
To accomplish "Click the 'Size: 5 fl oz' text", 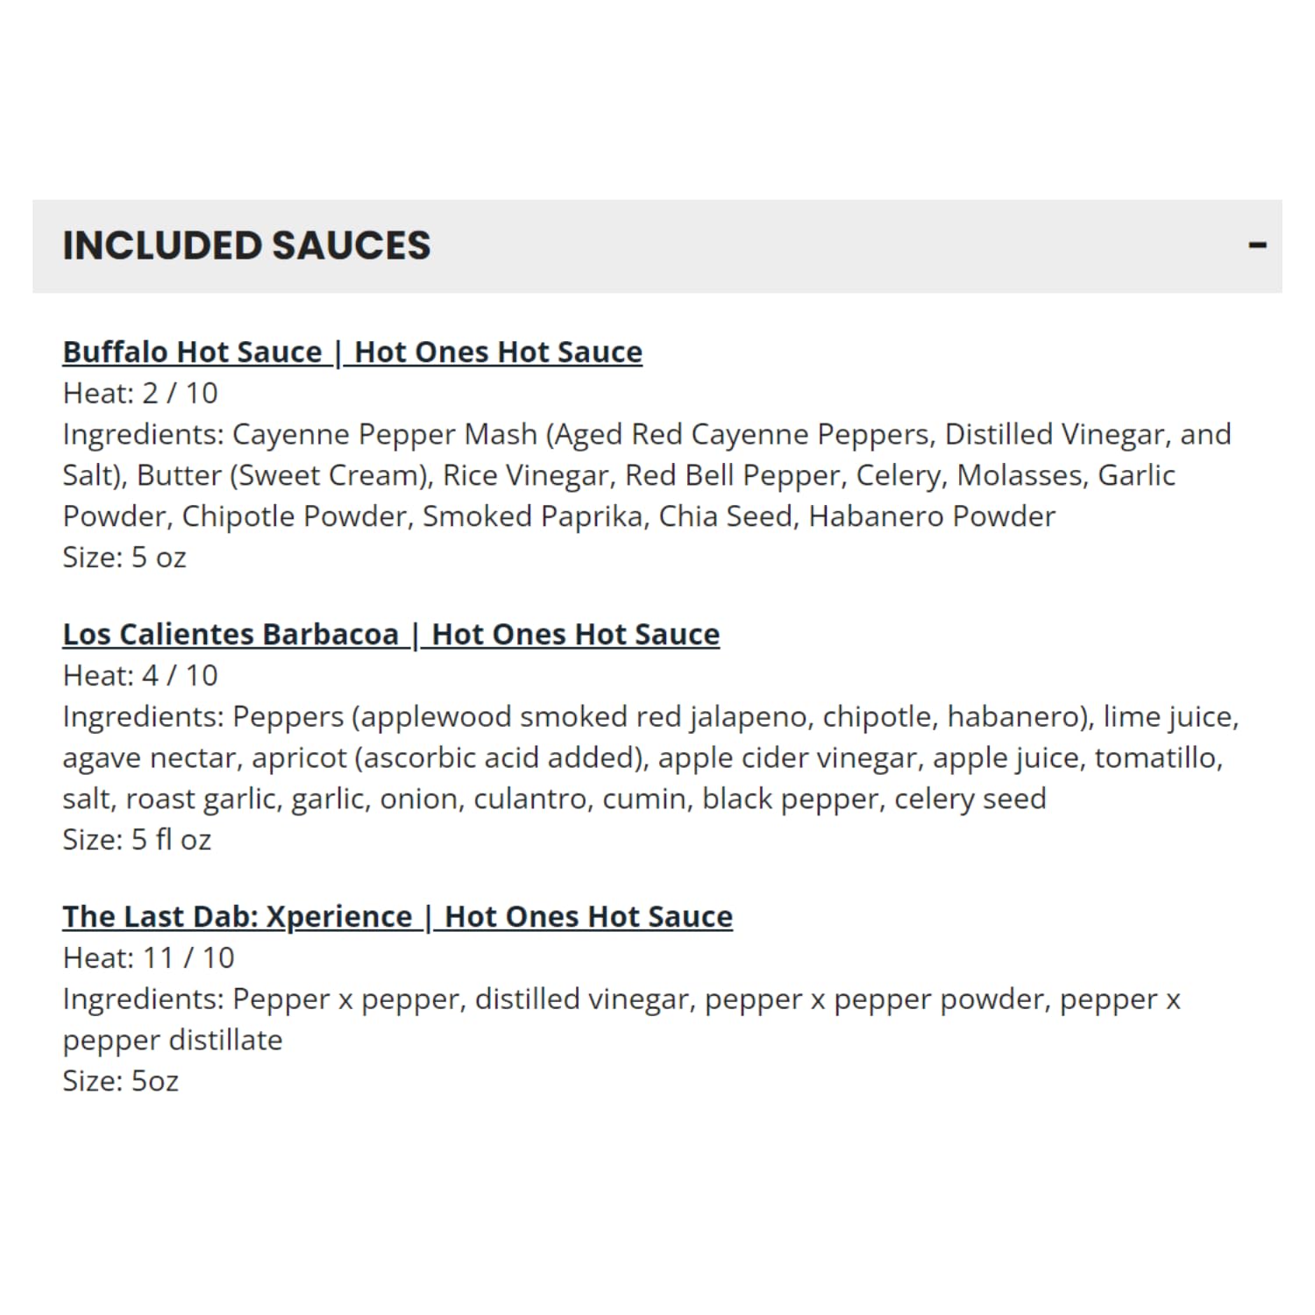I will 137,840.
